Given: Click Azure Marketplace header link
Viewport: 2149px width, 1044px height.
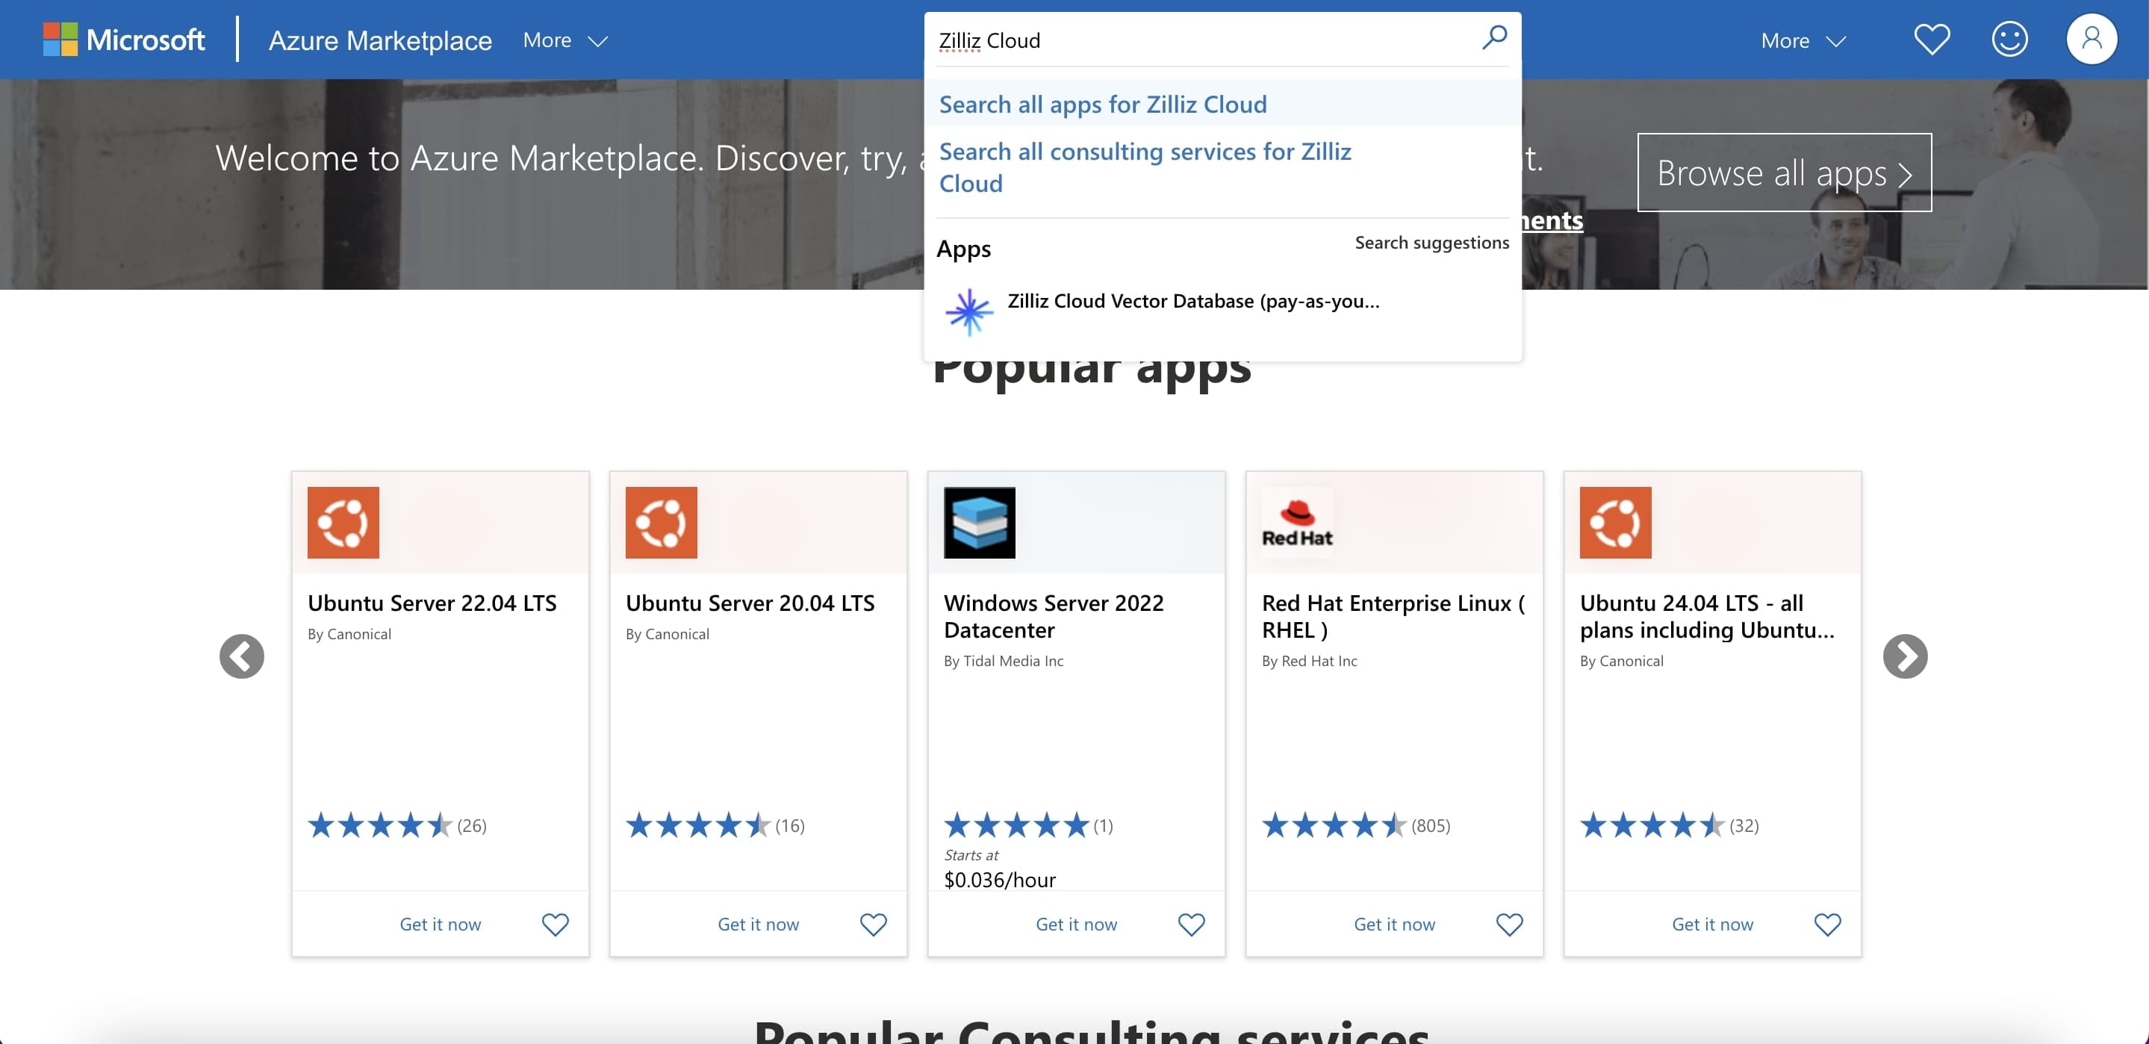Looking at the screenshot, I should pos(380,40).
